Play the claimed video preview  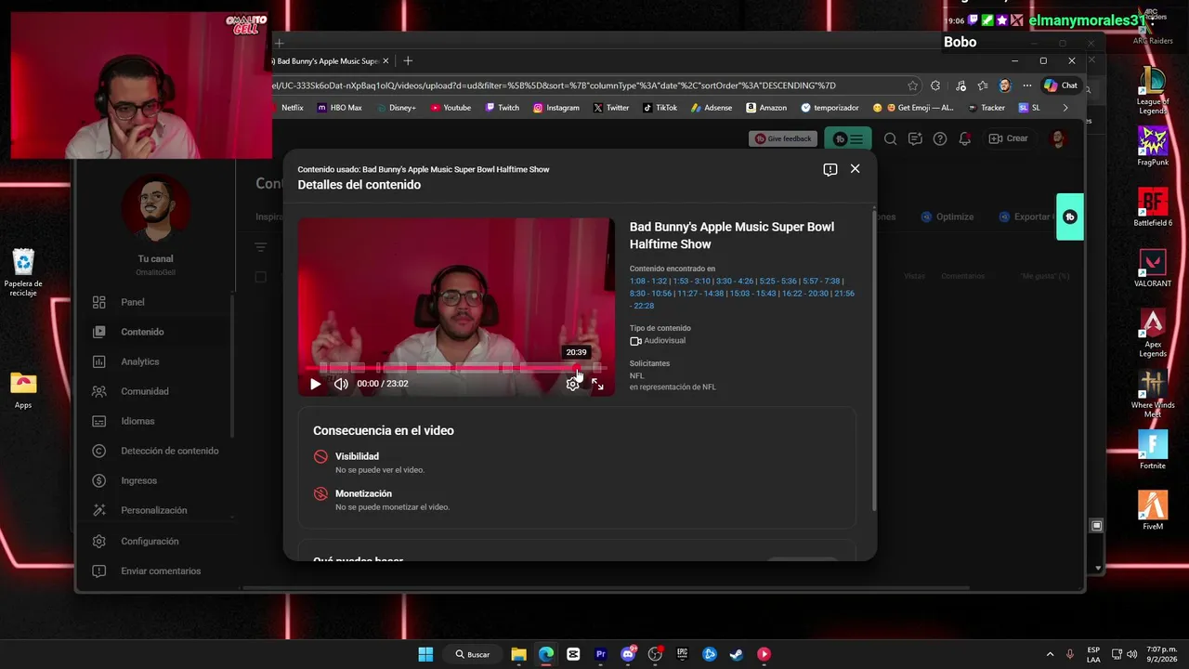(316, 384)
